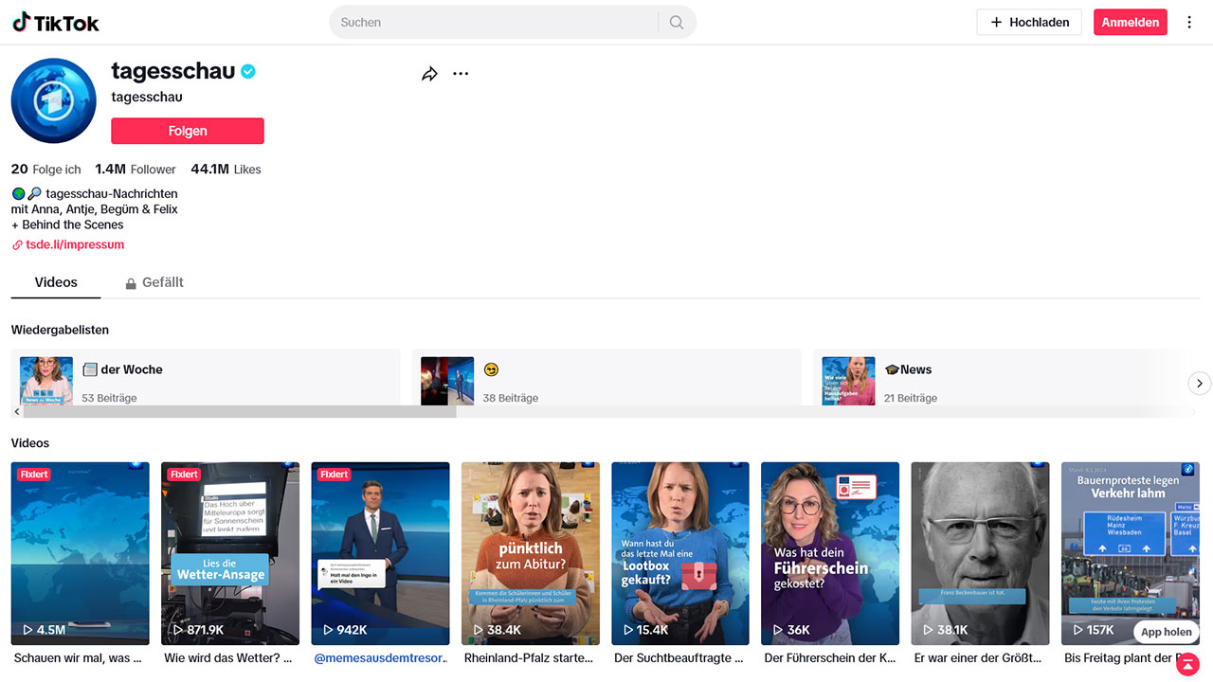Open the vertical more-options menu in header
The width and height of the screenshot is (1213, 682).
click(x=1189, y=23)
